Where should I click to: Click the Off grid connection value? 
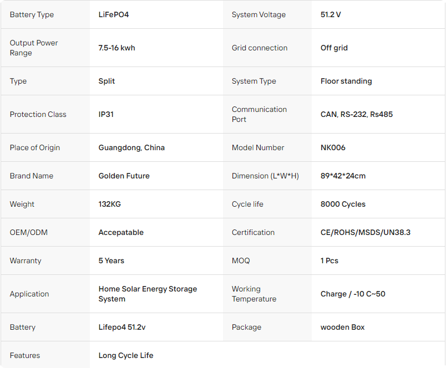point(334,48)
